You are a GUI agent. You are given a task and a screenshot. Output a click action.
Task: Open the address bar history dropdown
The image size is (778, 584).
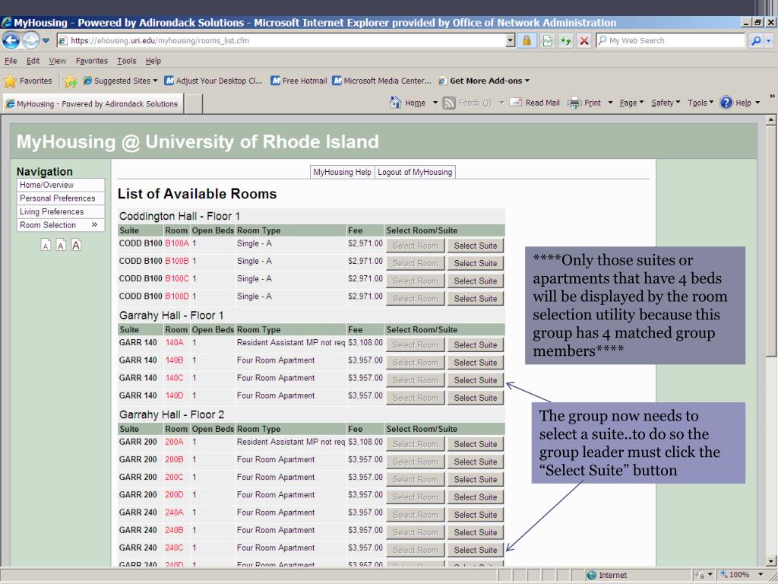[x=511, y=41]
